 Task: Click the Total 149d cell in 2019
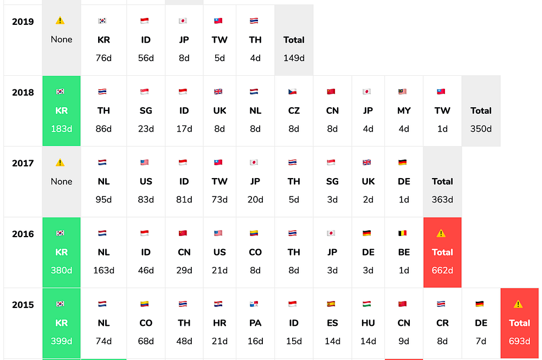pyautogui.click(x=294, y=40)
